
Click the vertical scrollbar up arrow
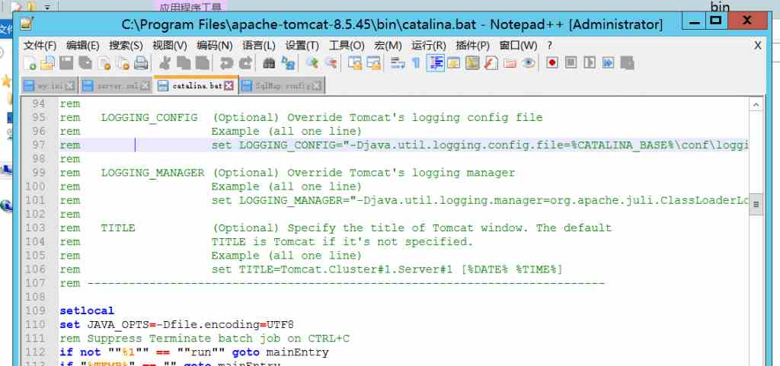[756, 105]
